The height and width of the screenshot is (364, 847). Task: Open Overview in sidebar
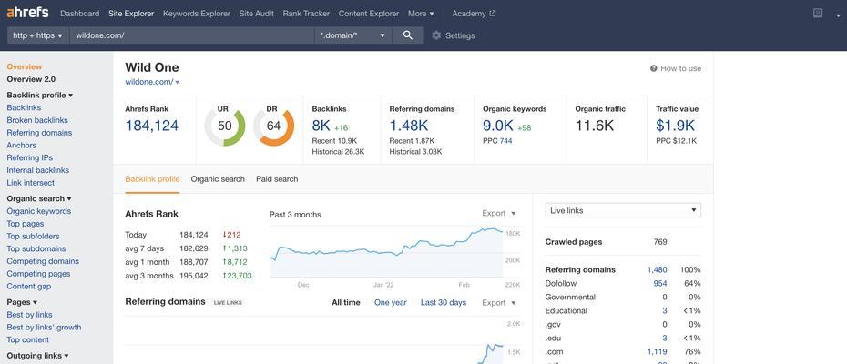coord(25,67)
